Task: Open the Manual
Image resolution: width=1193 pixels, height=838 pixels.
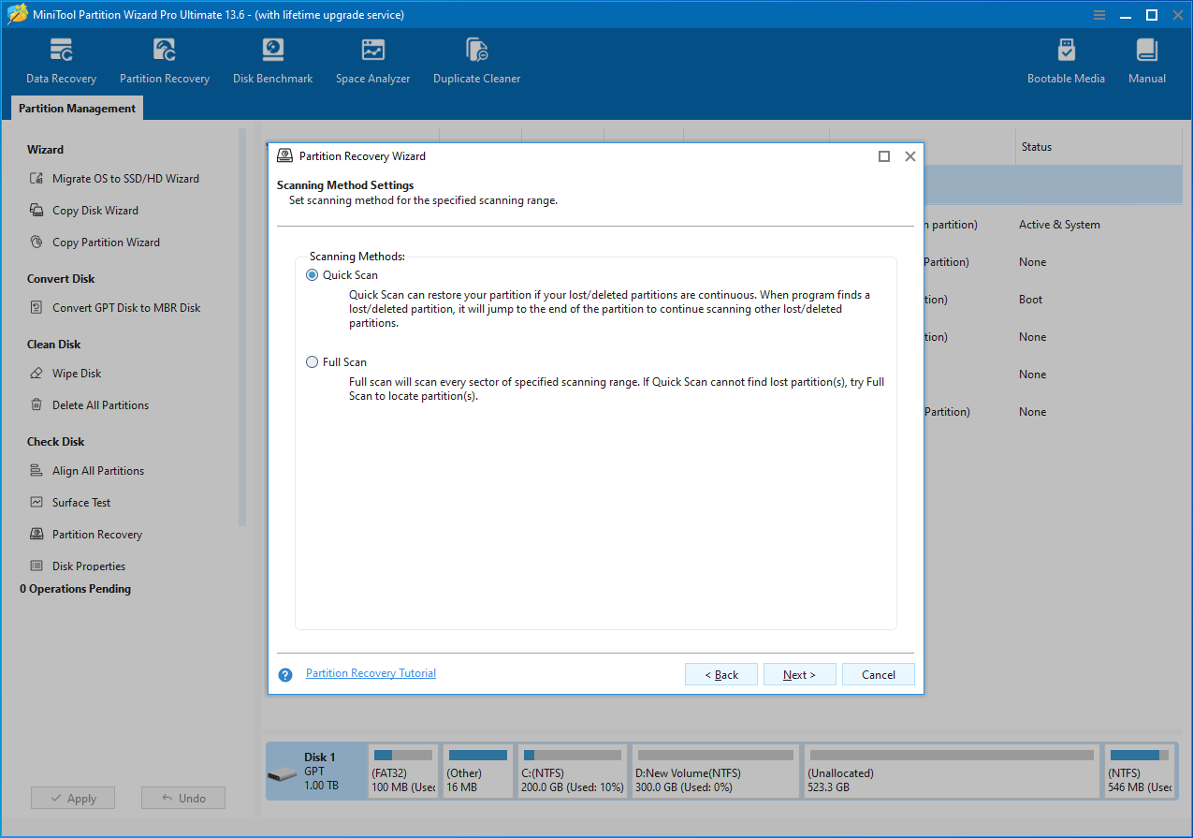Action: point(1146,58)
